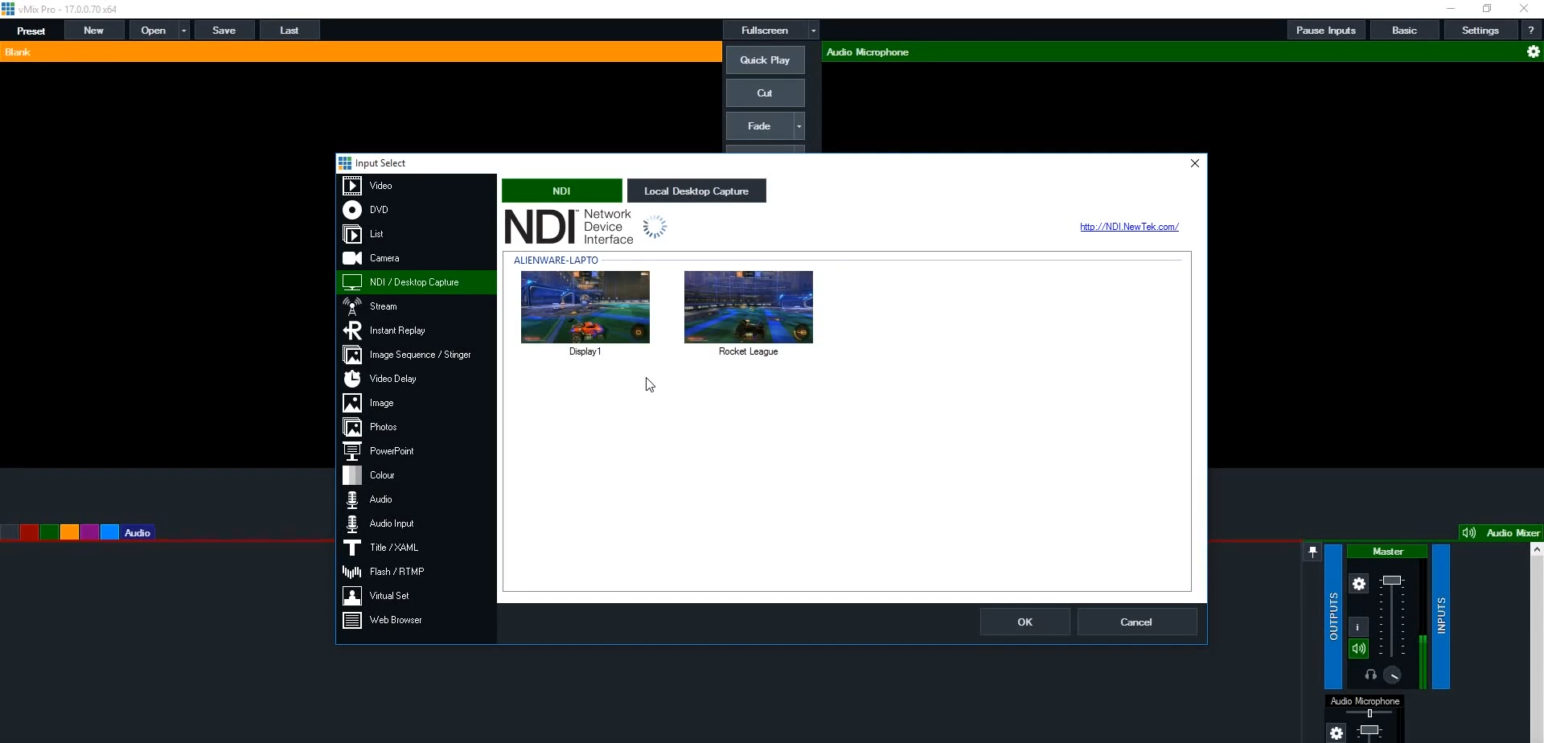Viewport: 1544px width, 743px height.
Task: Switch to the Local Desktop Capture tab
Action: [696, 190]
